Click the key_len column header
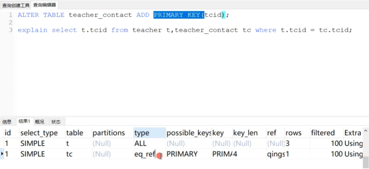This screenshot has height=169, width=369. tap(249, 133)
